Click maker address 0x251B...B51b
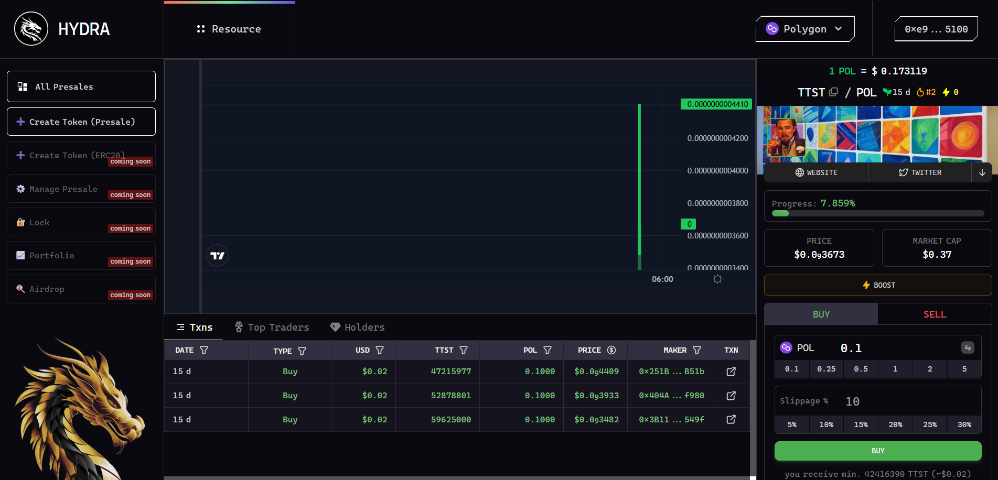Viewport: 998px width, 480px height. pos(671,372)
